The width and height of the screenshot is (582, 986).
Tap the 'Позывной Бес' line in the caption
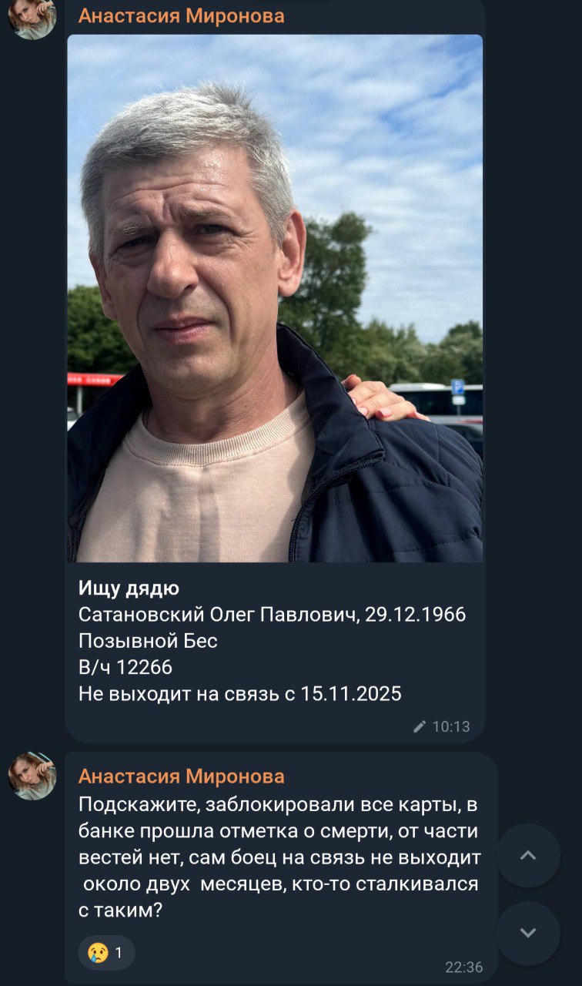[148, 641]
